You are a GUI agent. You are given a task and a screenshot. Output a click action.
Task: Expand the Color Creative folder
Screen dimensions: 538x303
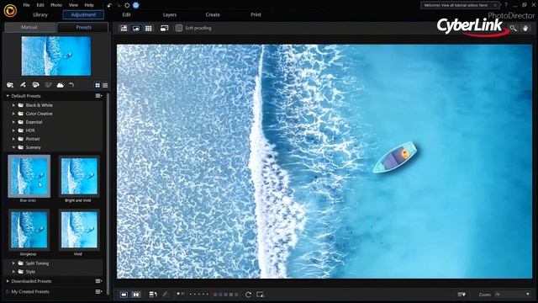click(13, 114)
